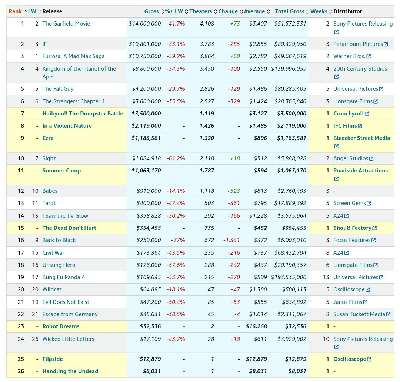Screen dimensions: 400x382
Task: Open external link icon beside Angel Studios
Action: [x=371, y=159]
